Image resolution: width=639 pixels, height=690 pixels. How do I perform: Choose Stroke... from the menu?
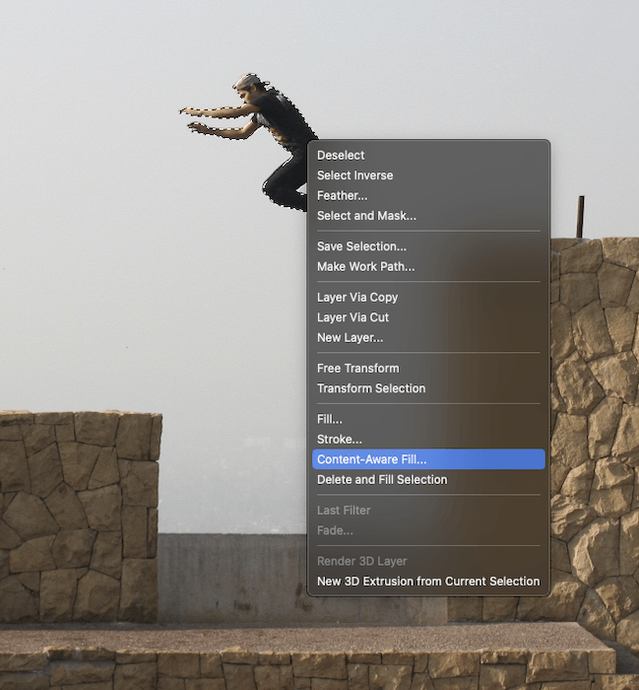tap(428, 440)
